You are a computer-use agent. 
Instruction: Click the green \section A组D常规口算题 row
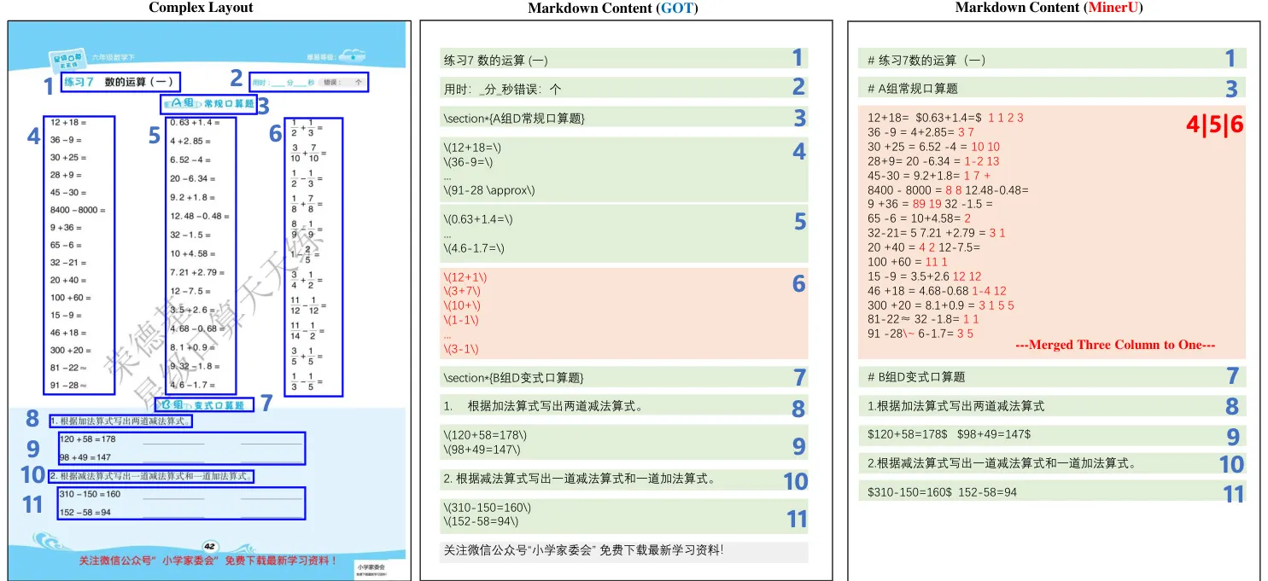(613, 117)
